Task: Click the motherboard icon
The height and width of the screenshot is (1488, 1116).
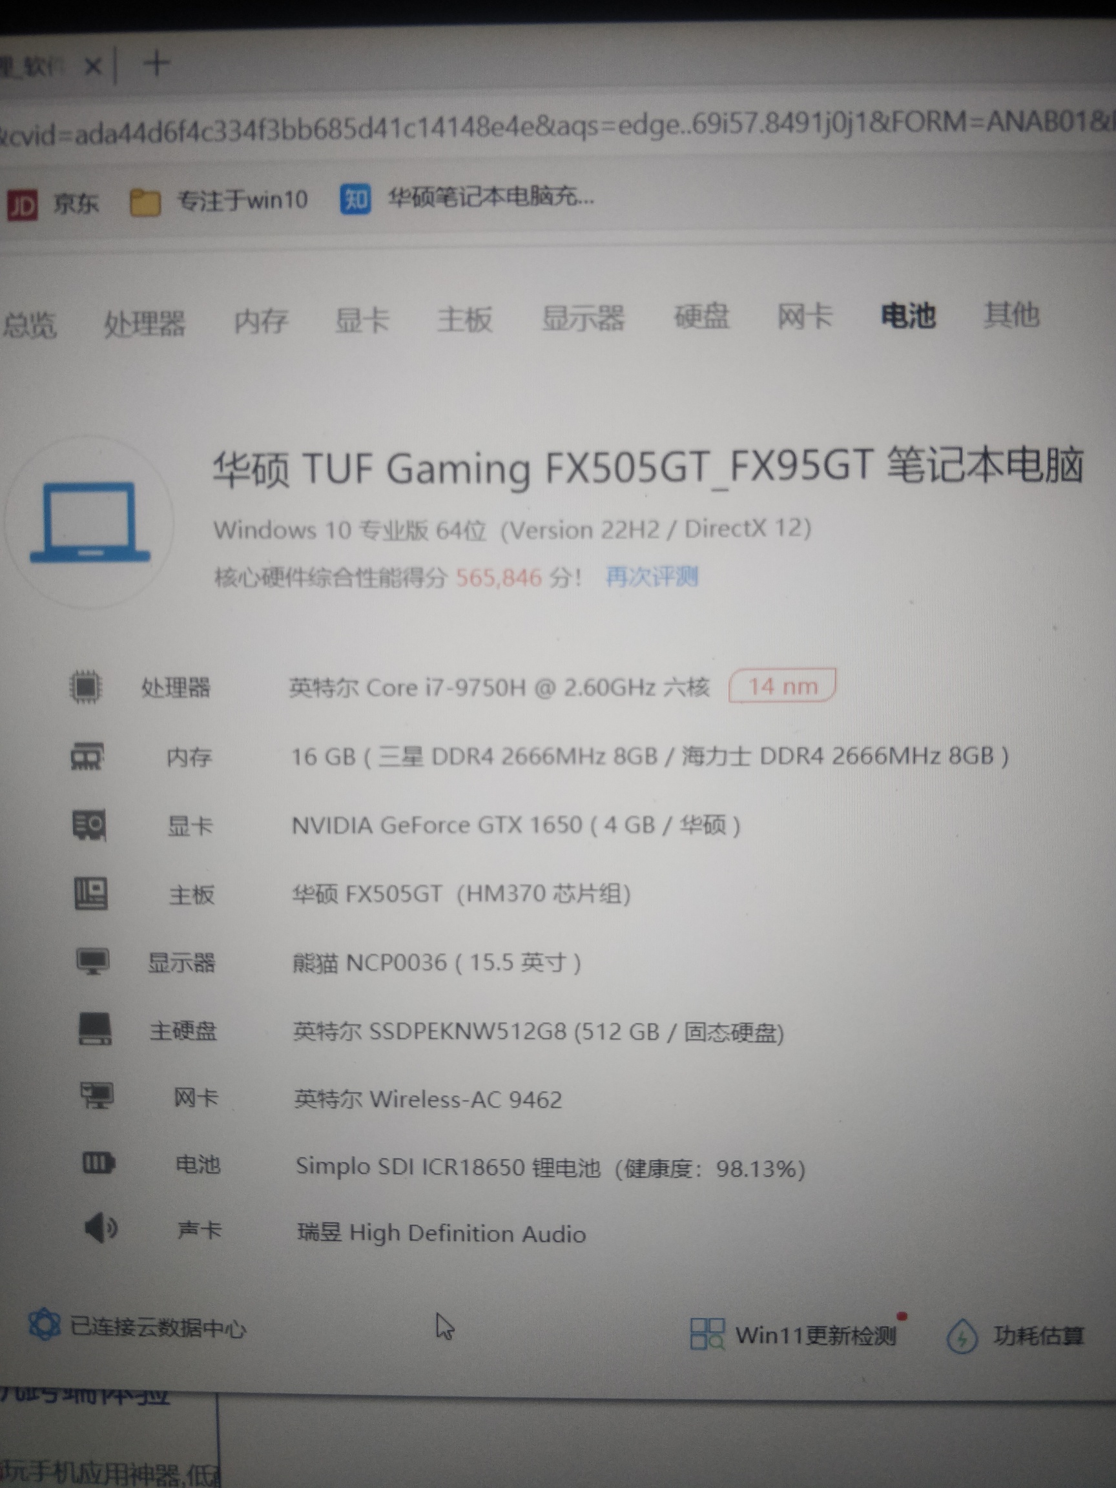Action: 91,894
